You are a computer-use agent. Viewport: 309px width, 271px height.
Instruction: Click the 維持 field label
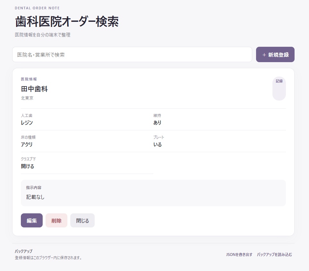coord(157,115)
